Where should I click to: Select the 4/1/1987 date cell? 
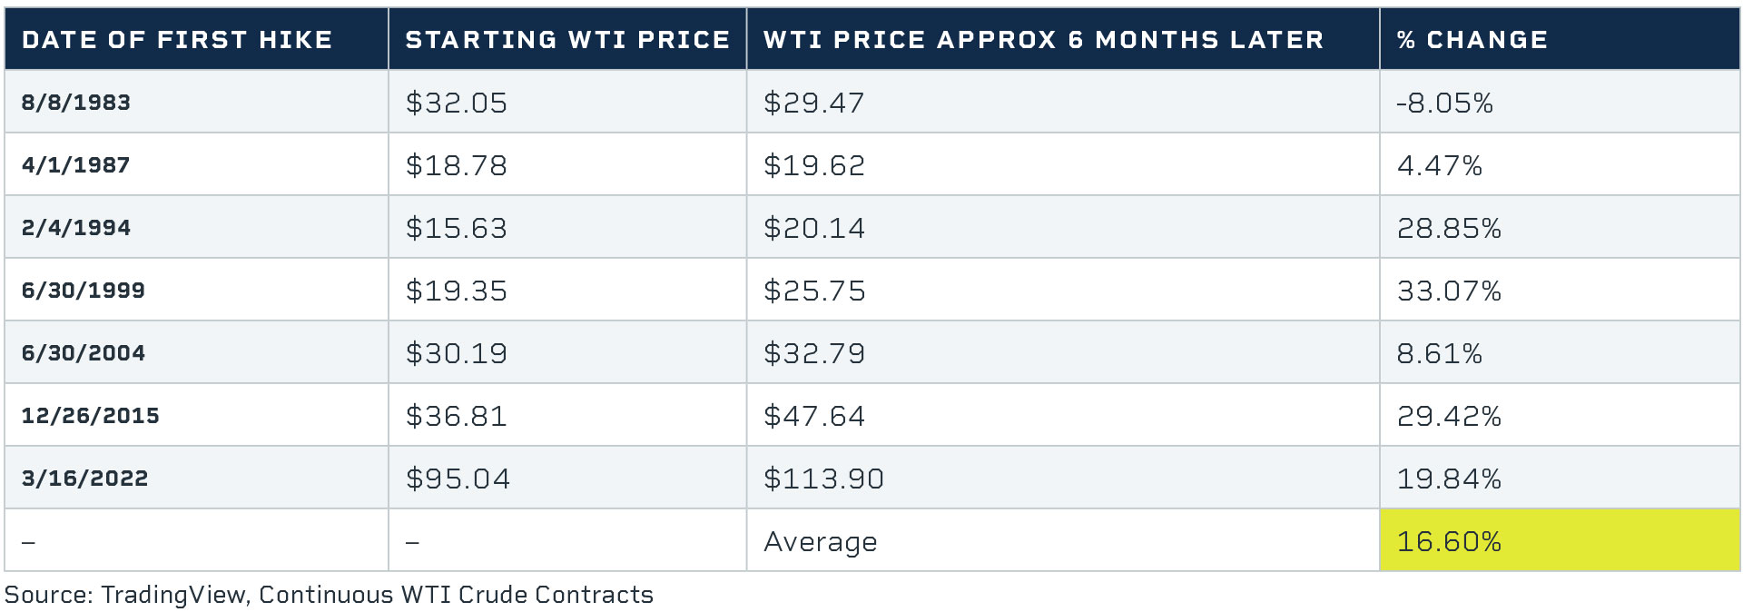coord(76,165)
